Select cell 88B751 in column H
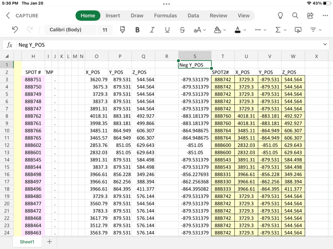The image size is (333, 249). pos(33,80)
